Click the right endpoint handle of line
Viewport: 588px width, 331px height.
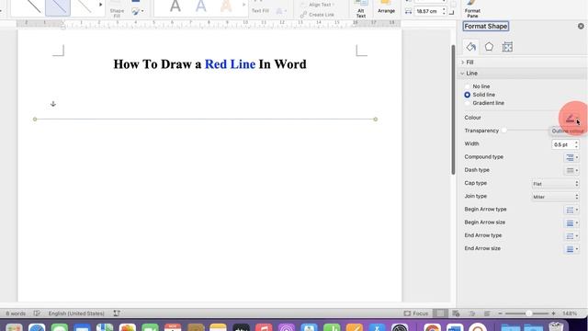click(376, 120)
